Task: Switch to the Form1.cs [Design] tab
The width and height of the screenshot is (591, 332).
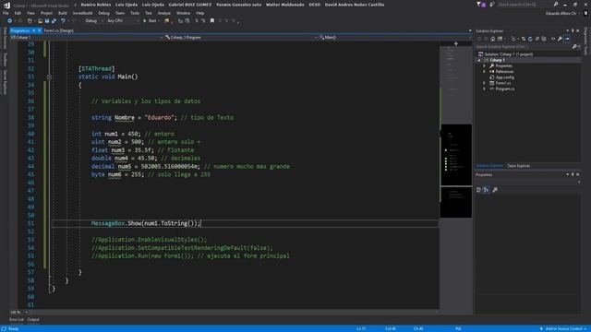Action: coord(58,30)
